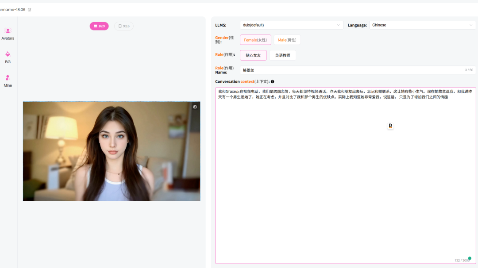
Task: Open the Language Chinese dropdown
Action: click(x=423, y=25)
